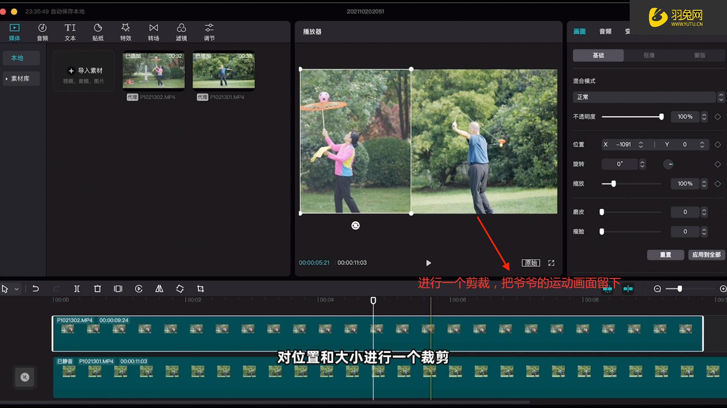The width and height of the screenshot is (727, 408).
Task: Play the preview in the player
Action: coord(428,263)
